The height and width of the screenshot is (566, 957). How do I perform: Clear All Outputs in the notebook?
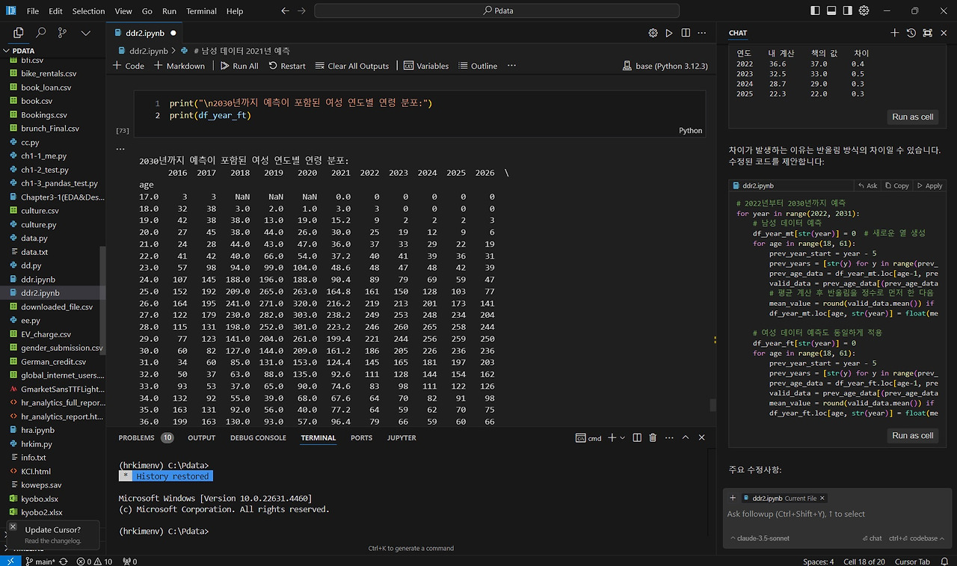coord(351,66)
